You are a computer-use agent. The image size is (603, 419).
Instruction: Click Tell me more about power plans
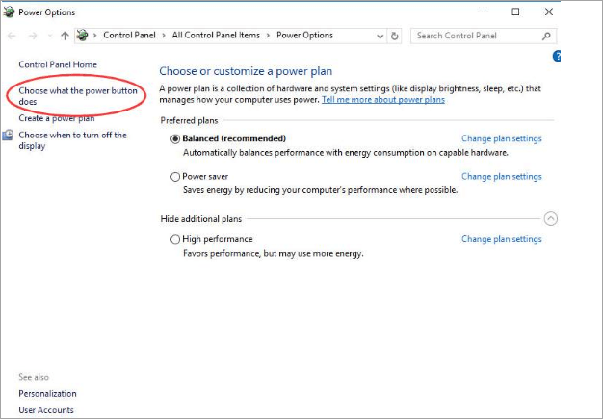tap(382, 99)
